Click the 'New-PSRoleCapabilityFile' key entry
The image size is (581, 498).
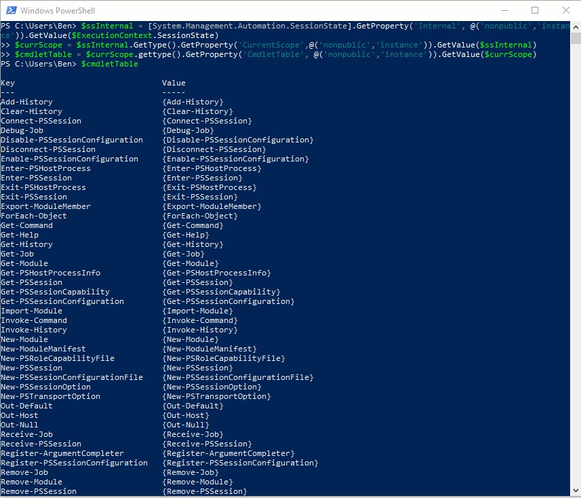[x=58, y=358]
